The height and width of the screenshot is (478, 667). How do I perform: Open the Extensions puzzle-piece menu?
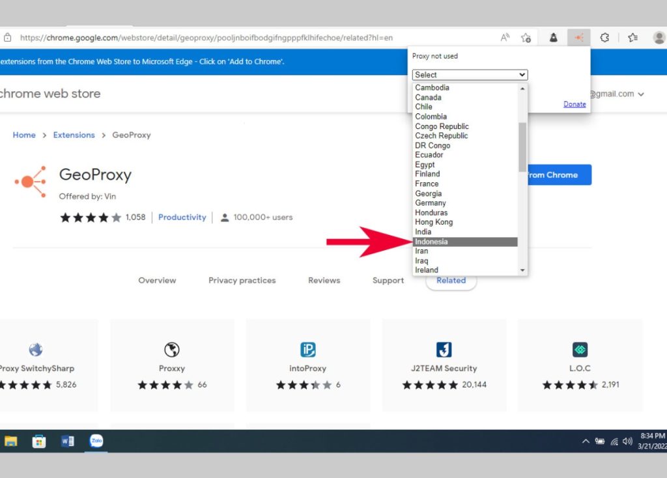coord(604,37)
